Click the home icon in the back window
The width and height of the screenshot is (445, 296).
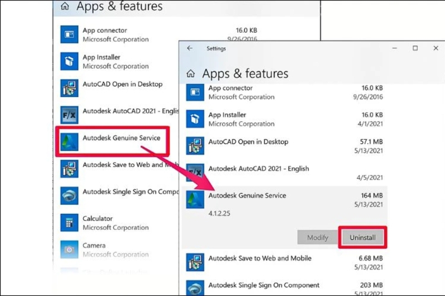tap(65, 6)
